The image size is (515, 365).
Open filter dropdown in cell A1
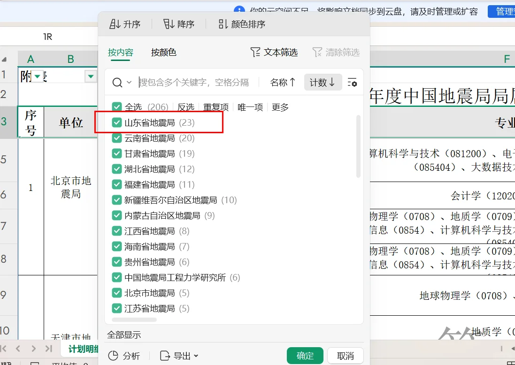(38, 76)
